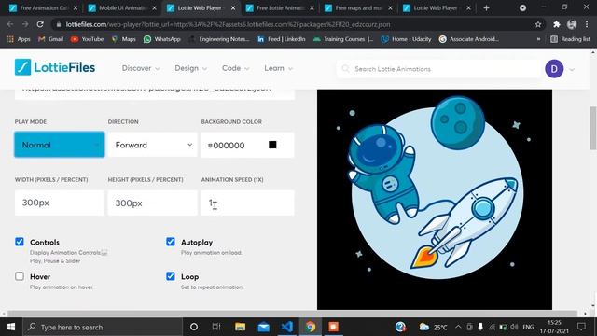The image size is (597, 336).
Task: Expand the account dropdown arrow beside avatar
Action: tap(572, 69)
